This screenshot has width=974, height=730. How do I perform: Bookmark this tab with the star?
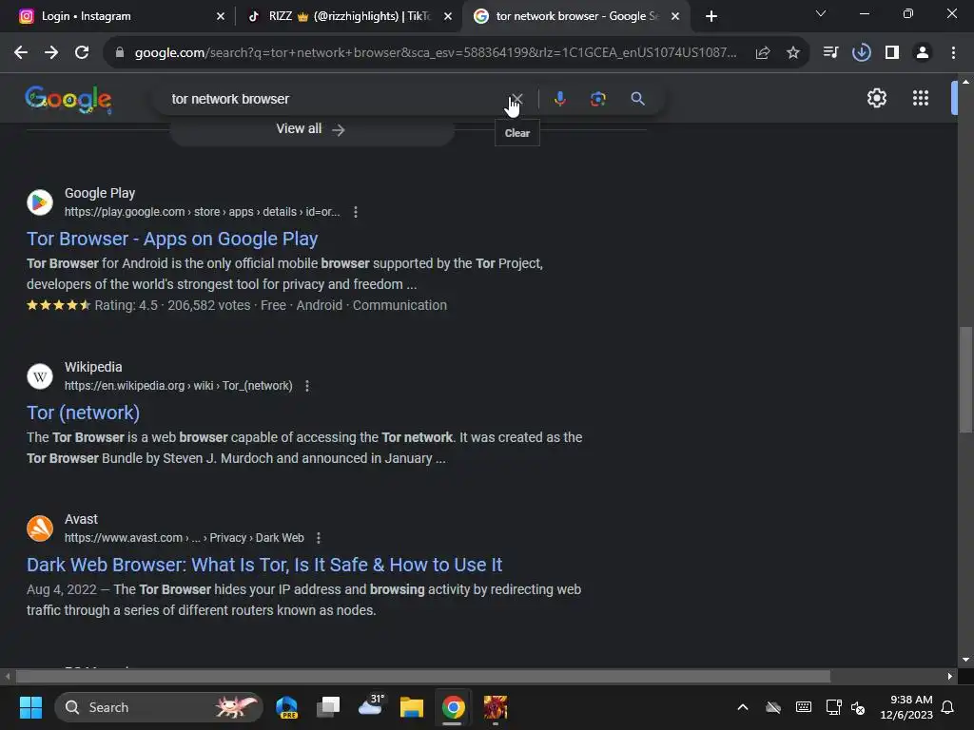[793, 53]
